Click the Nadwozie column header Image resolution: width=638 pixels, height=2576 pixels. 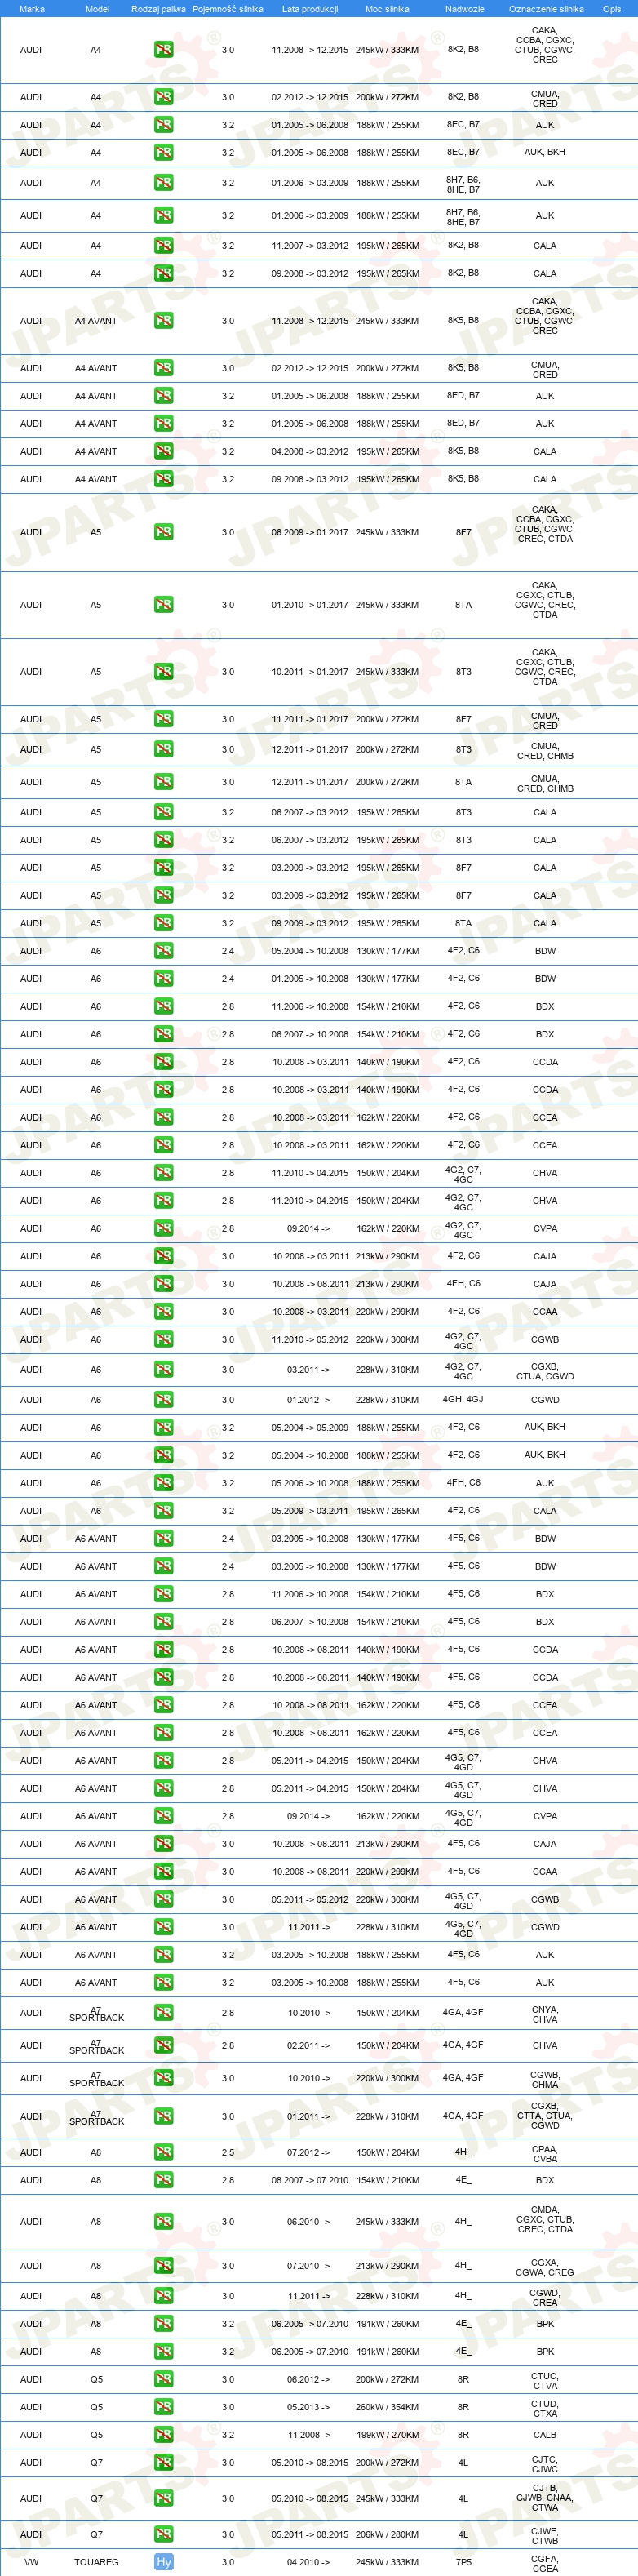coord(464,9)
